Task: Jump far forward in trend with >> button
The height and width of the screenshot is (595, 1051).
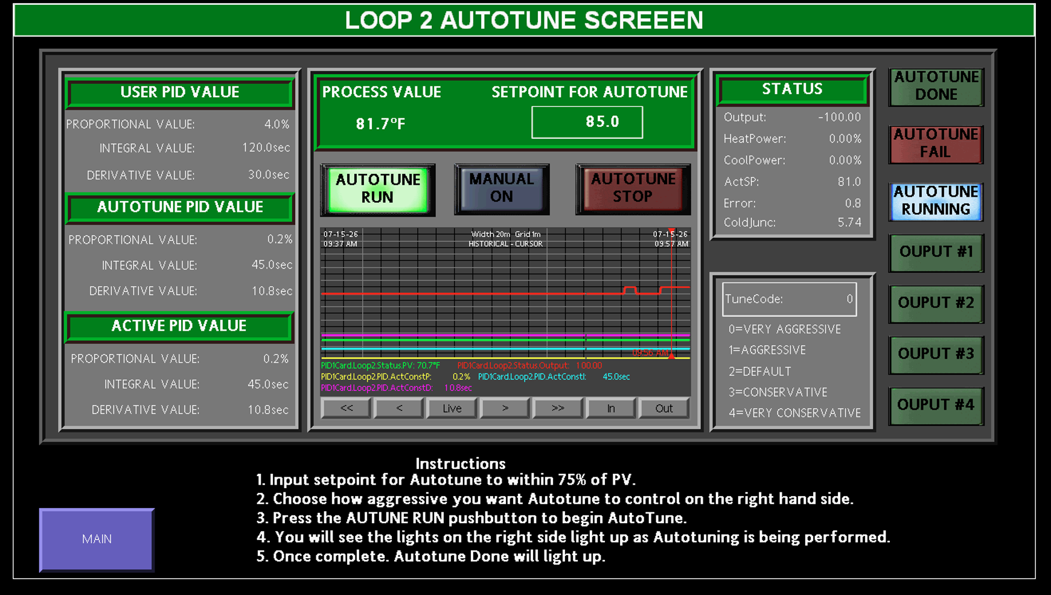Action: [558, 408]
